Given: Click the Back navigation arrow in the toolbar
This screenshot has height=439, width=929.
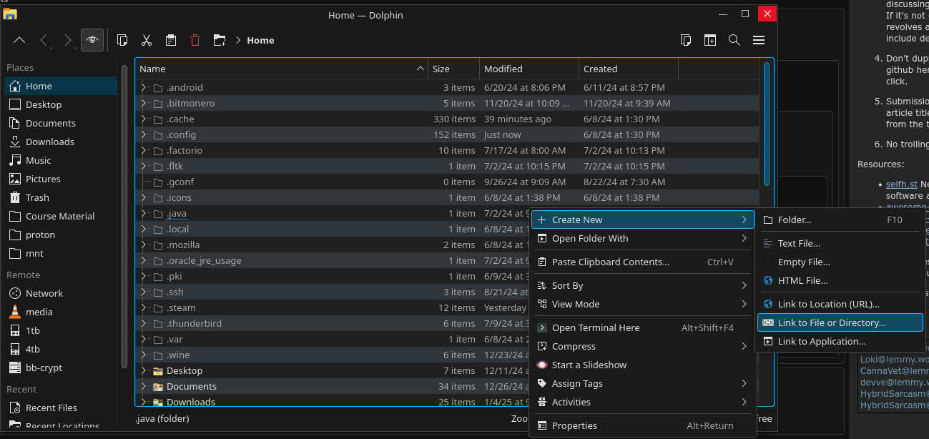Looking at the screenshot, I should pos(44,41).
